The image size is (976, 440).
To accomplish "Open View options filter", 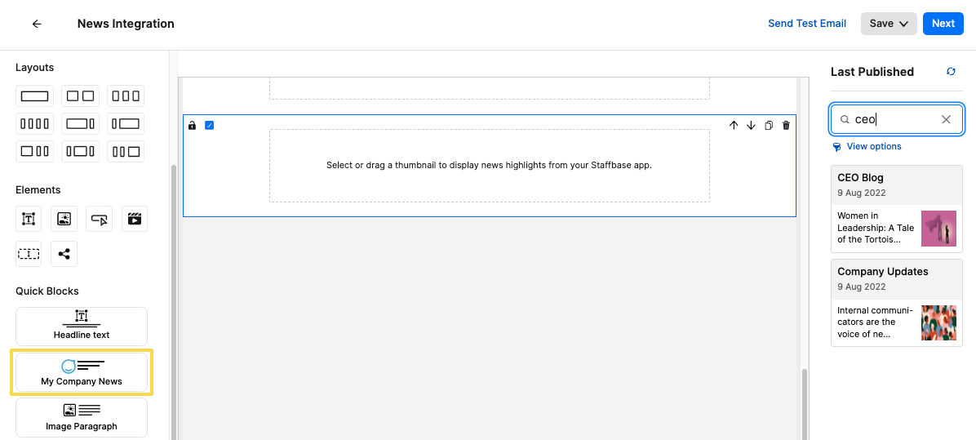I will tap(867, 146).
